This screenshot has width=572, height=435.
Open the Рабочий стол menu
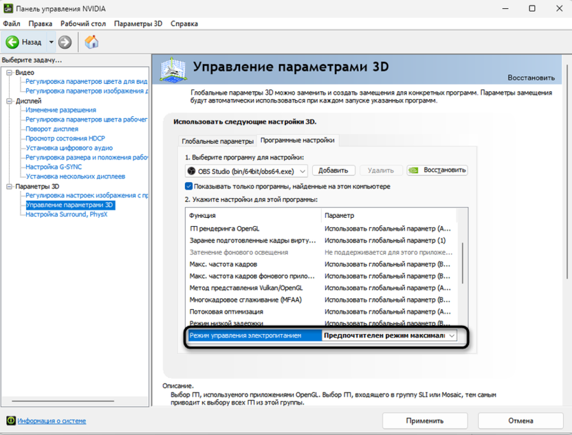point(82,23)
